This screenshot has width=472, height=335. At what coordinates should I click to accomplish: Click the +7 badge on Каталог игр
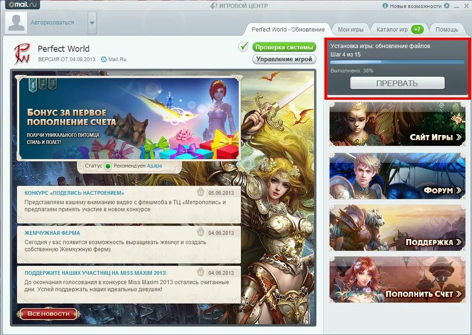[x=417, y=30]
